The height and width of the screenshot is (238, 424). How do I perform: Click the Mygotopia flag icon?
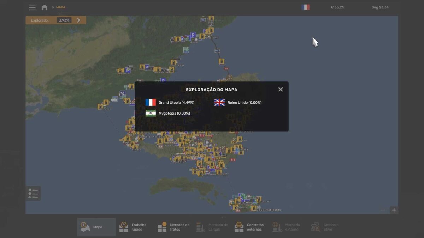tap(151, 113)
